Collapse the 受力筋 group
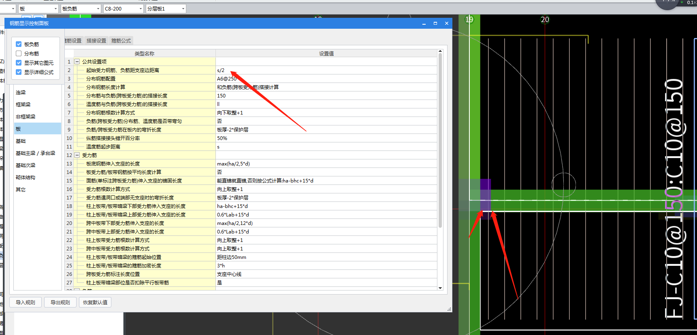The height and width of the screenshot is (335, 697). (x=77, y=155)
